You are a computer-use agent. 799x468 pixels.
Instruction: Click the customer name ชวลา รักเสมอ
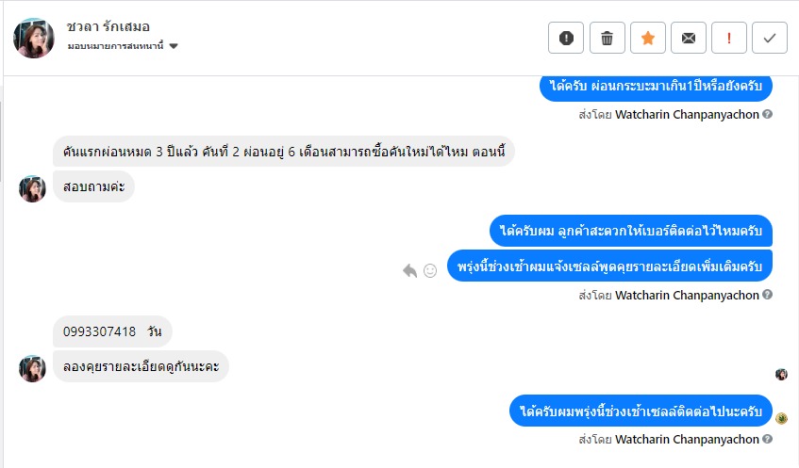[x=109, y=26]
